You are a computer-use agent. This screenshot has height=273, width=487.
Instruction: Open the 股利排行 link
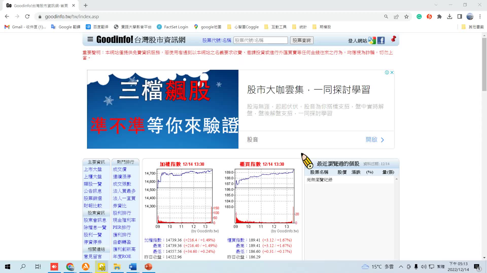click(x=122, y=213)
